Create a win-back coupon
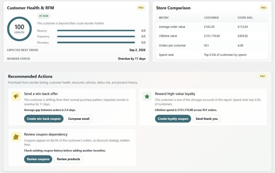 (44, 119)
